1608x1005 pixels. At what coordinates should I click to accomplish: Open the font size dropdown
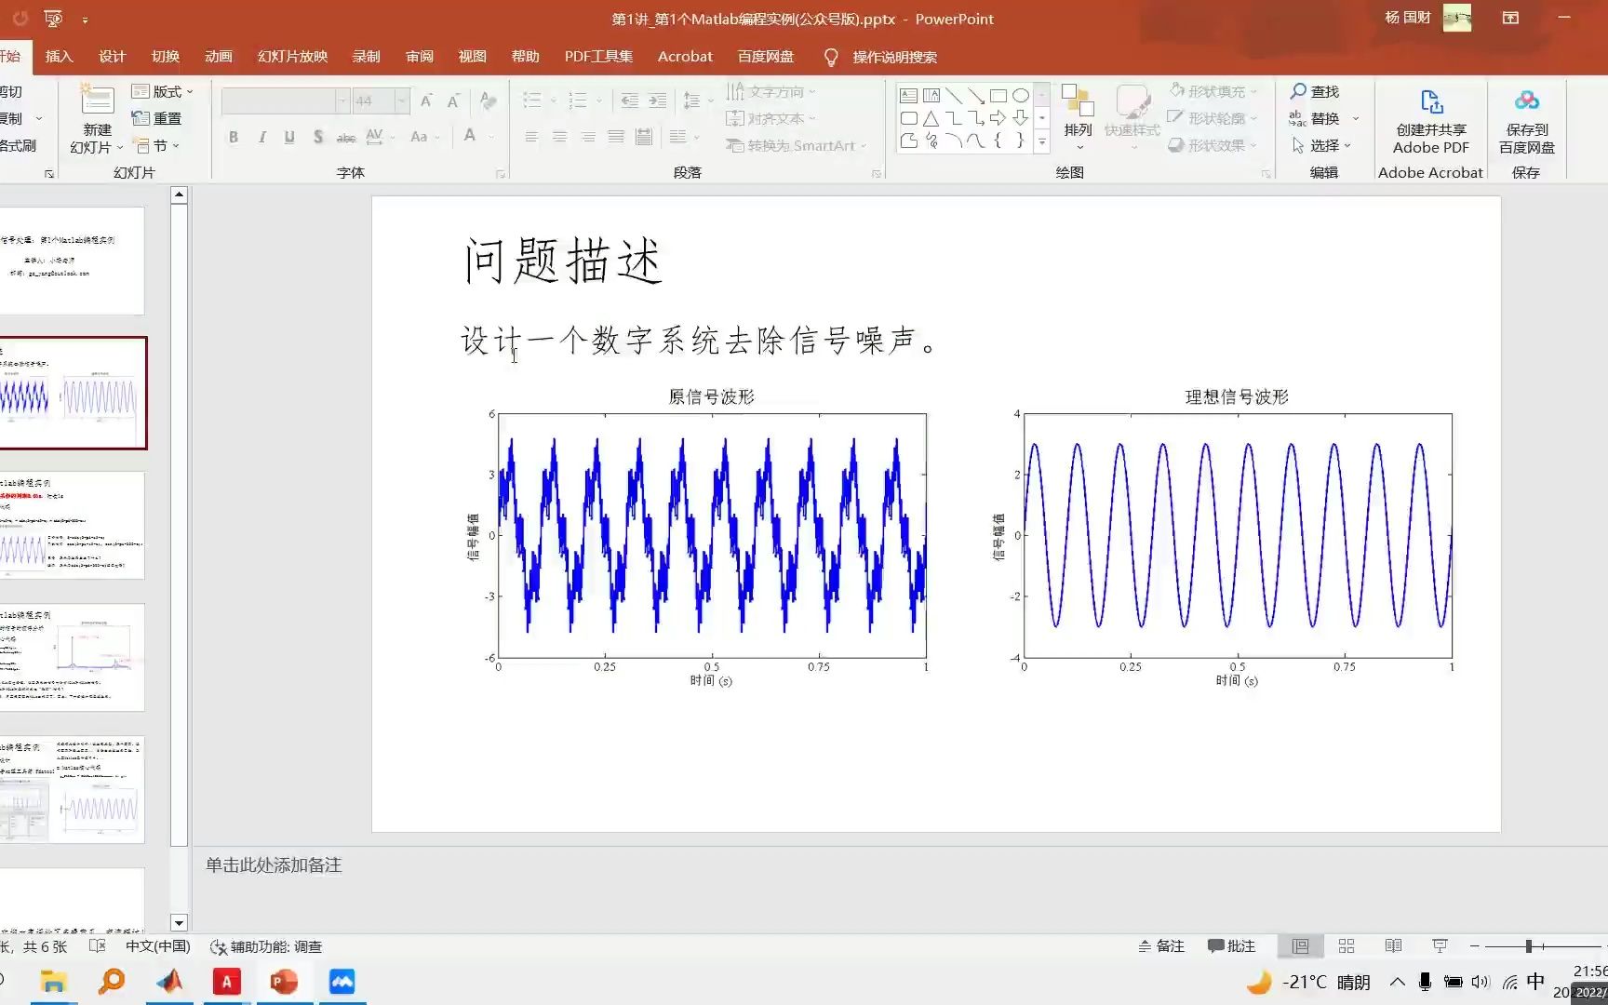(x=400, y=100)
